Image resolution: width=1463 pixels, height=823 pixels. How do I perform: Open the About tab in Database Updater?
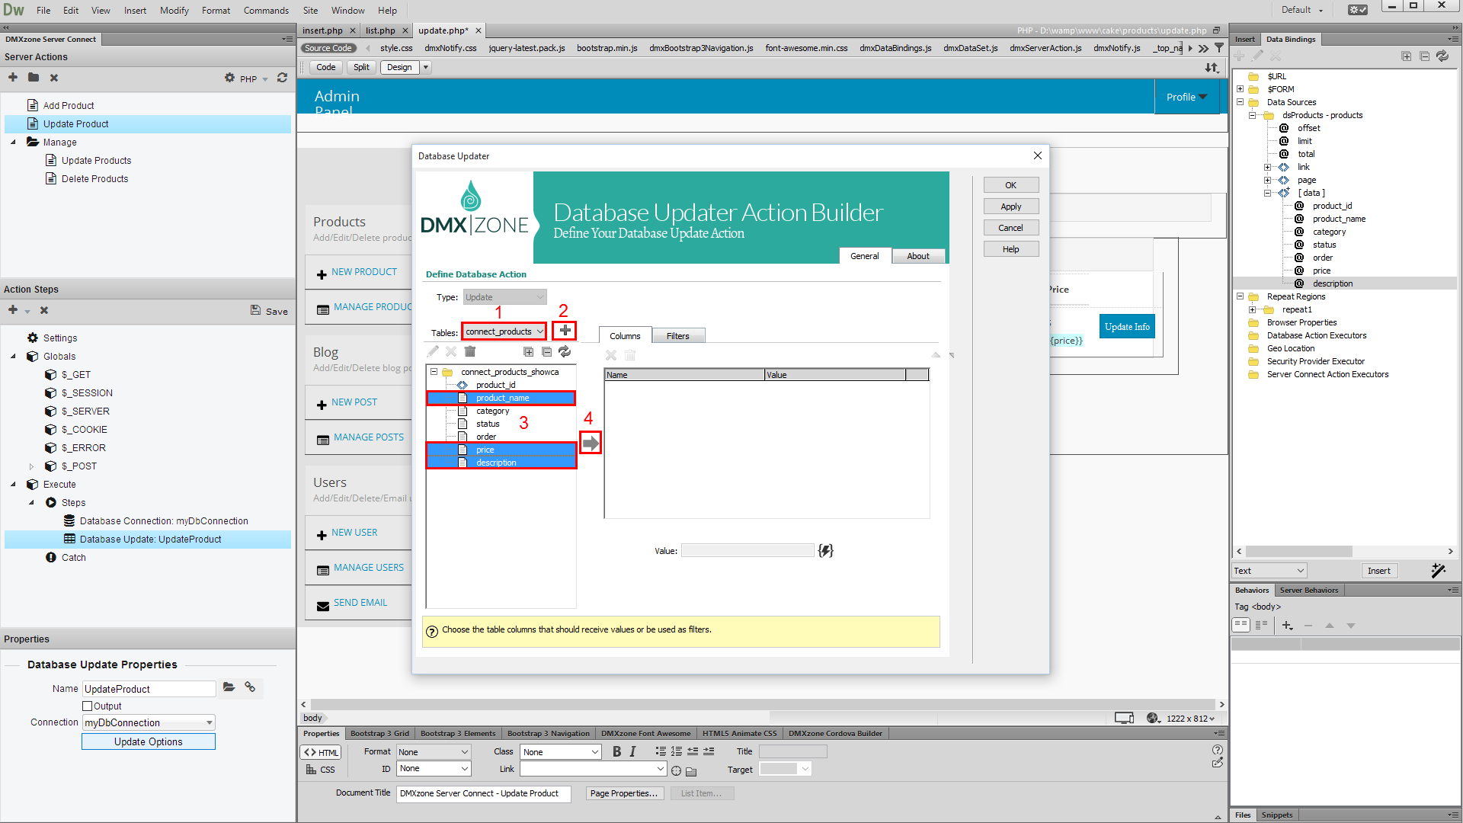point(917,256)
